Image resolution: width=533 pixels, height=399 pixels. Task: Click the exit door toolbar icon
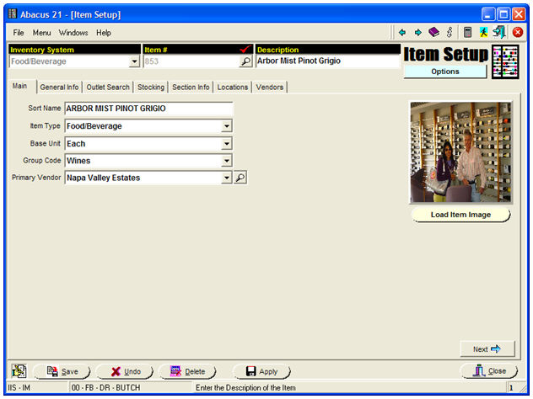(499, 32)
